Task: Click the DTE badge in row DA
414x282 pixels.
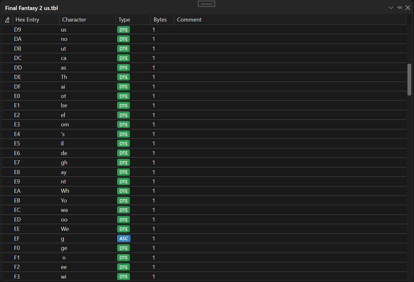Action: (x=124, y=39)
